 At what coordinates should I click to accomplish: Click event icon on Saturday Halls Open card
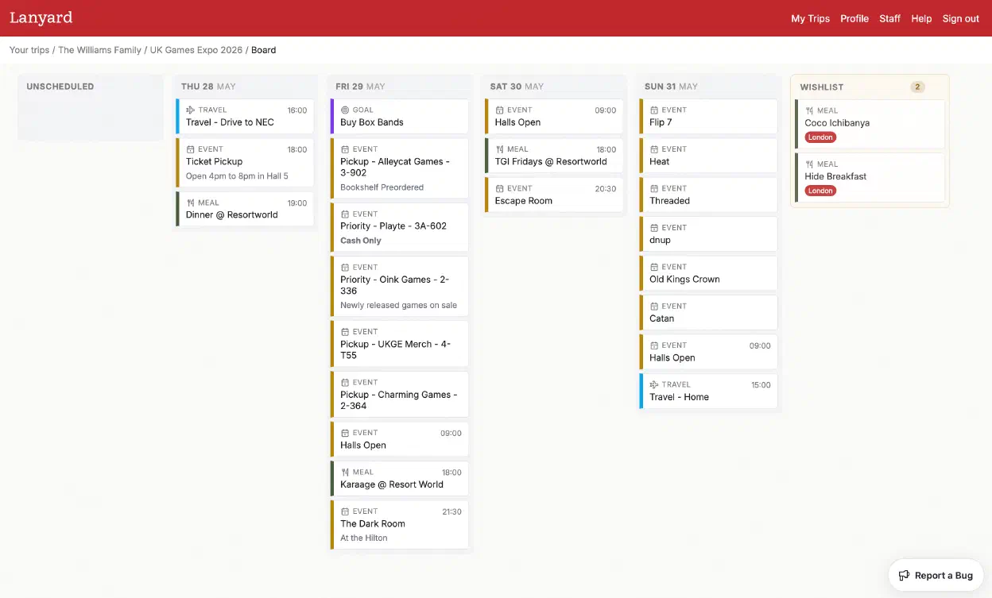pyautogui.click(x=499, y=110)
